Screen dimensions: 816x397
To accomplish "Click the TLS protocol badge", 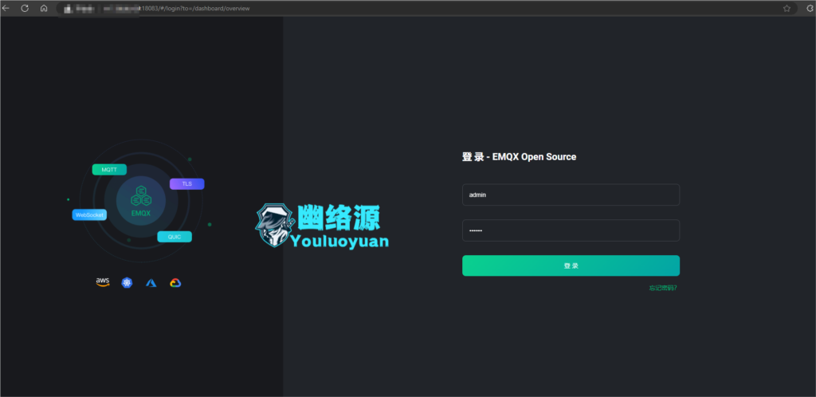I will 186,183.
